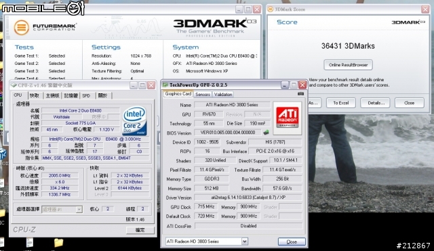Click the GPU field showing RV670

pos(209,114)
